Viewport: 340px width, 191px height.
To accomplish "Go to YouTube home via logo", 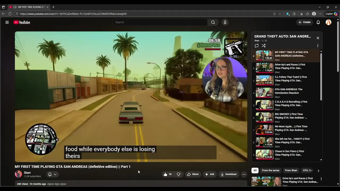I will click(x=22, y=22).
